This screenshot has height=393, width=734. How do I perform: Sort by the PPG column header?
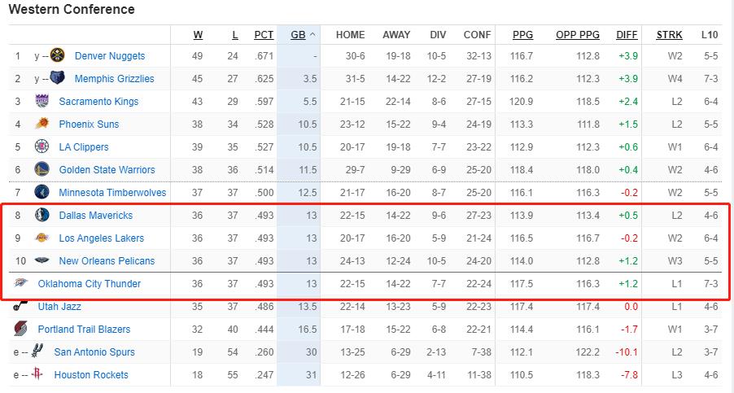click(x=522, y=35)
